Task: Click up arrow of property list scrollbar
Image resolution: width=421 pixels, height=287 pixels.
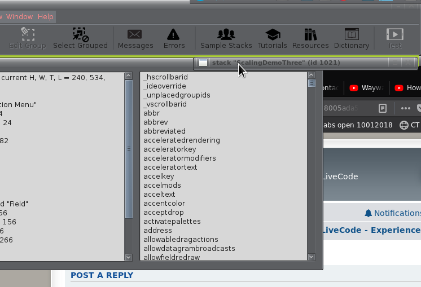Action: tap(312, 75)
